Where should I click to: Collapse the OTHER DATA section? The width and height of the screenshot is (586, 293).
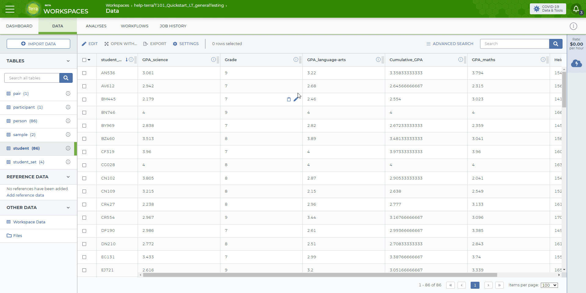[68, 208]
